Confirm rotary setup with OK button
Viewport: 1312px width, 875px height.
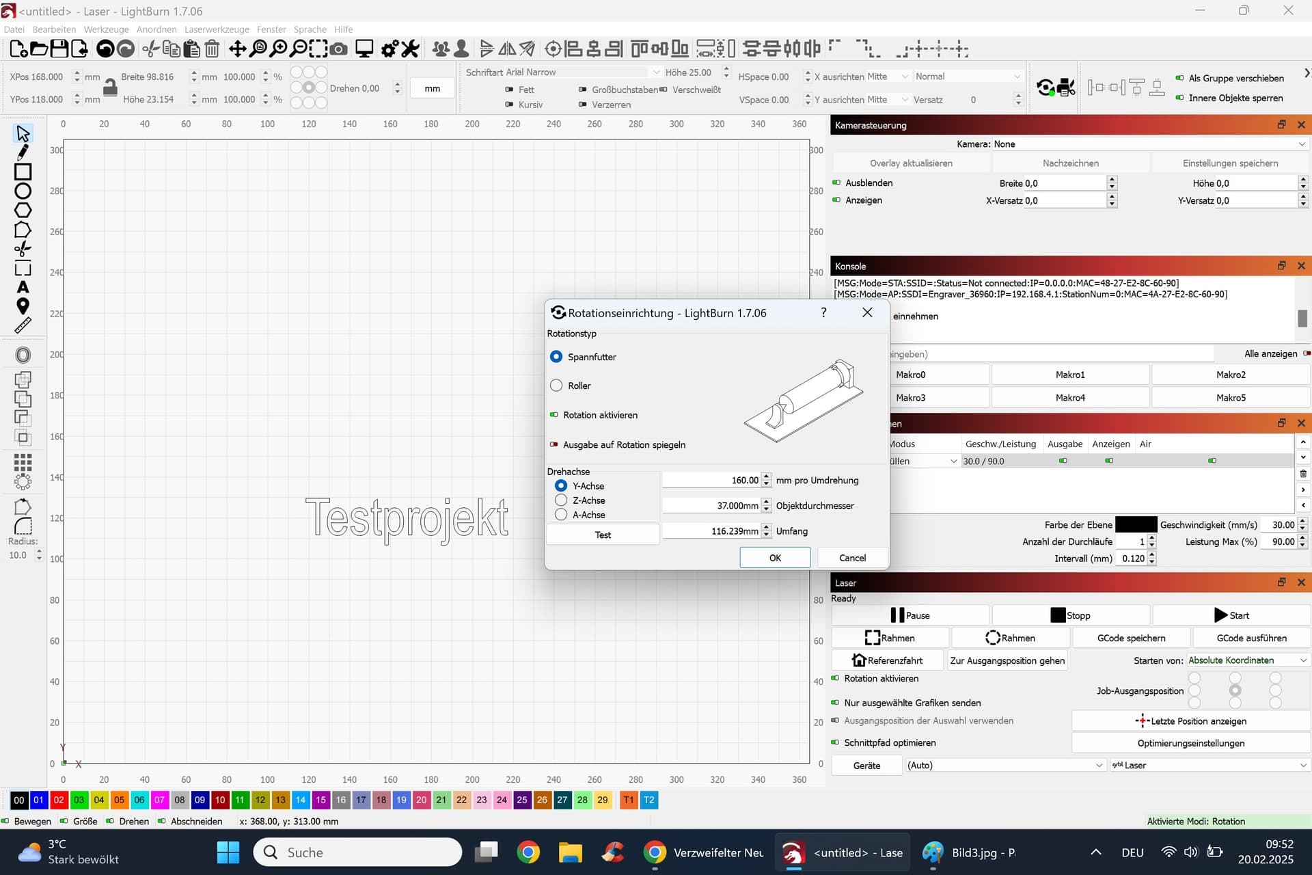coord(775,558)
